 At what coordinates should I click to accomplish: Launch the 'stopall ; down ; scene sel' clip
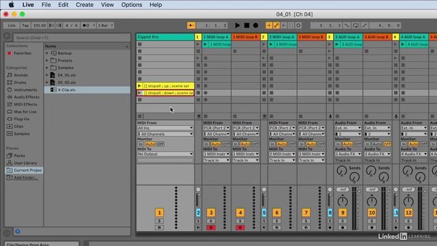(139, 93)
